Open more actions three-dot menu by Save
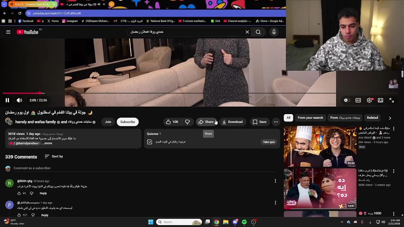This screenshot has width=404, height=227. (276, 122)
